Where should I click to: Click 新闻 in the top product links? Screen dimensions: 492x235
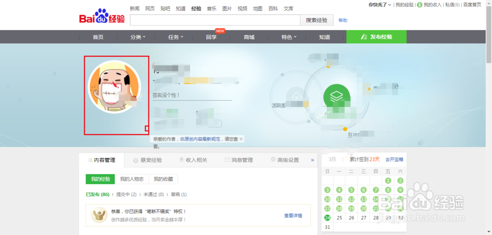tap(135, 9)
